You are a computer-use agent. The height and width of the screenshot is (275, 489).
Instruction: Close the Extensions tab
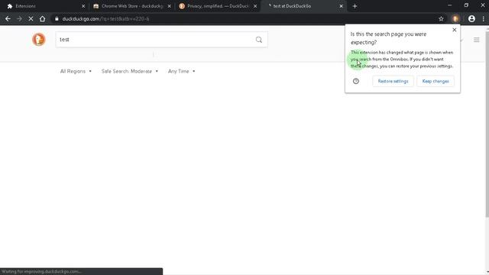[x=83, y=6]
